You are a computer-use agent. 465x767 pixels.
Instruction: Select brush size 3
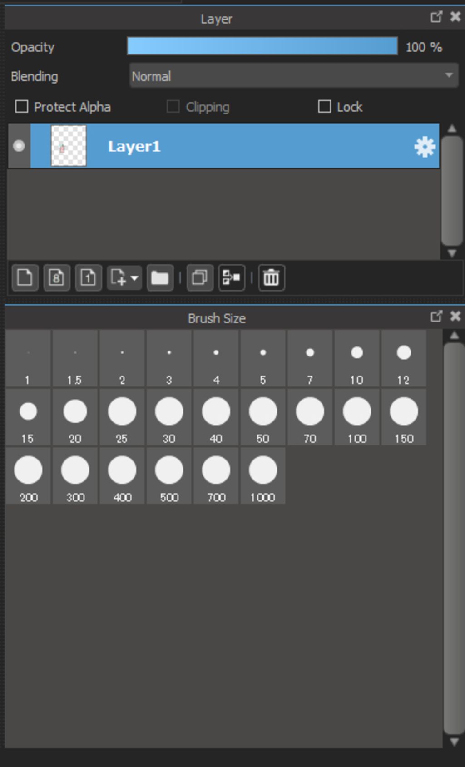[x=169, y=358]
